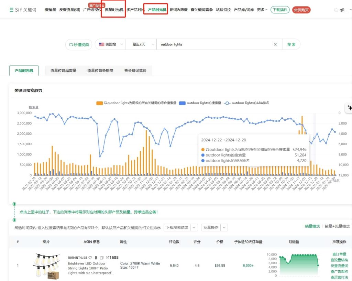The width and height of the screenshot is (352, 281).
Task: Click the sparkle AI assistant icon
Action: click(350, 108)
